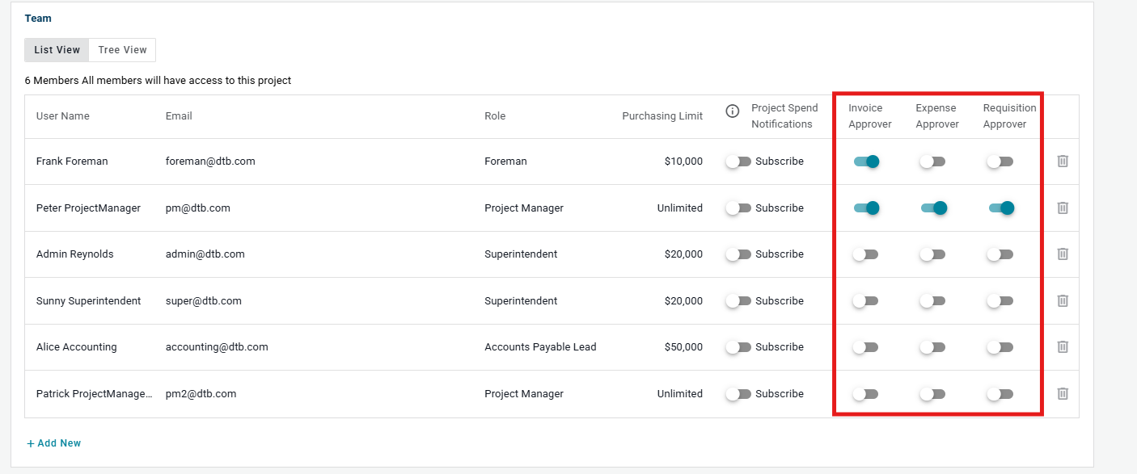Click the Add New link
This screenshot has width=1137, height=474.
(53, 443)
